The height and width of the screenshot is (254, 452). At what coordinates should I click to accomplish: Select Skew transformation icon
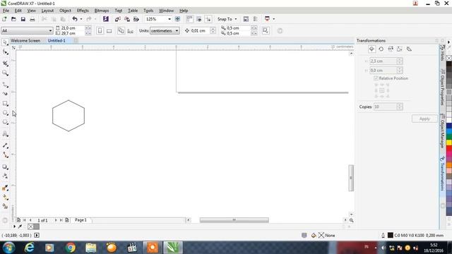pos(409,49)
